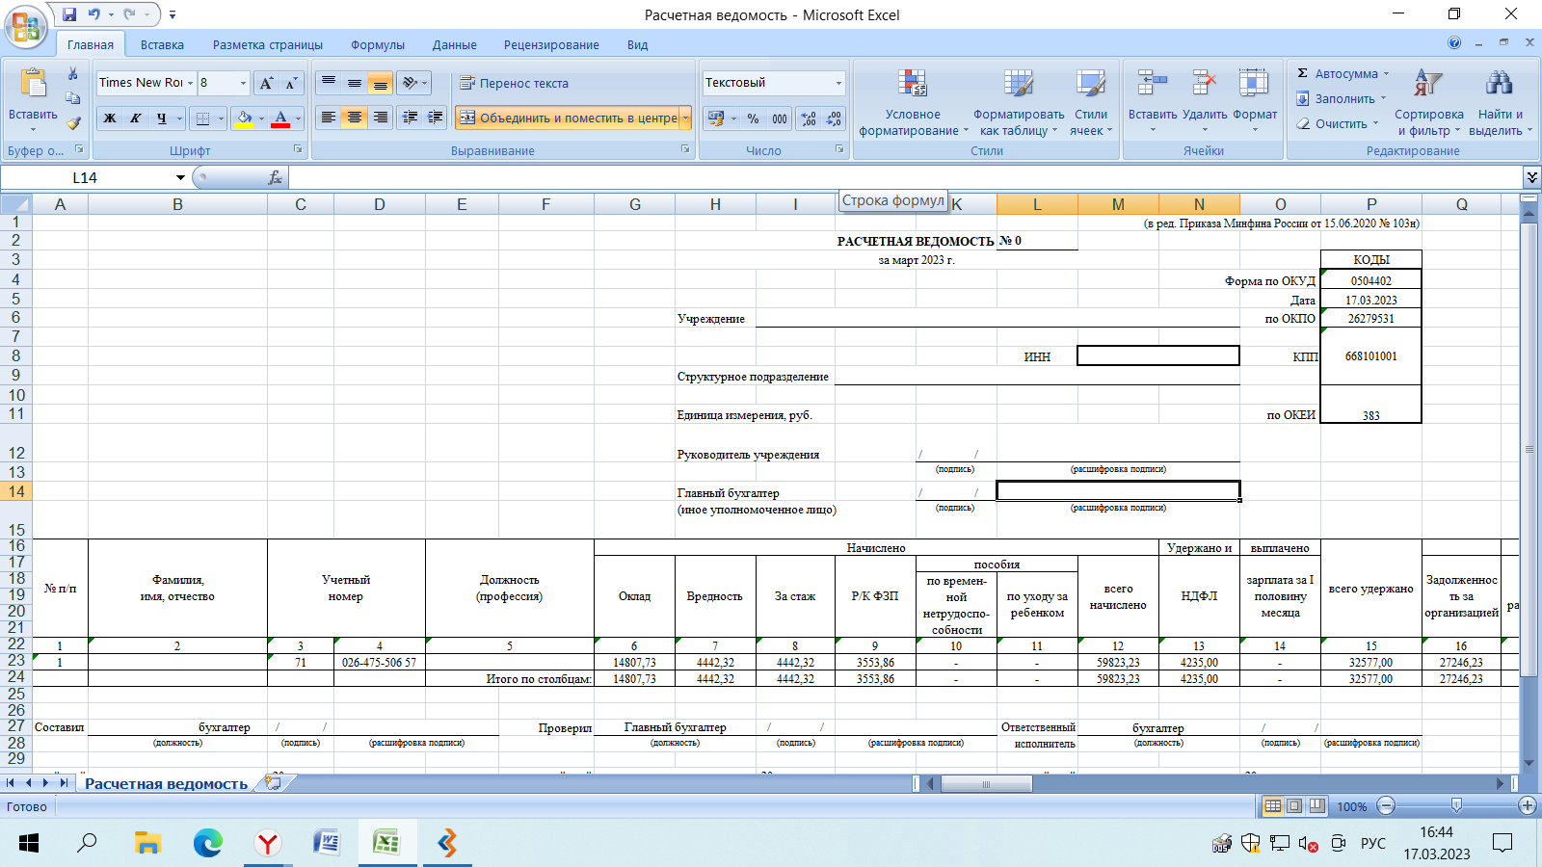Decrease font size with the small A button
This screenshot has width=1542, height=867.
point(292,83)
